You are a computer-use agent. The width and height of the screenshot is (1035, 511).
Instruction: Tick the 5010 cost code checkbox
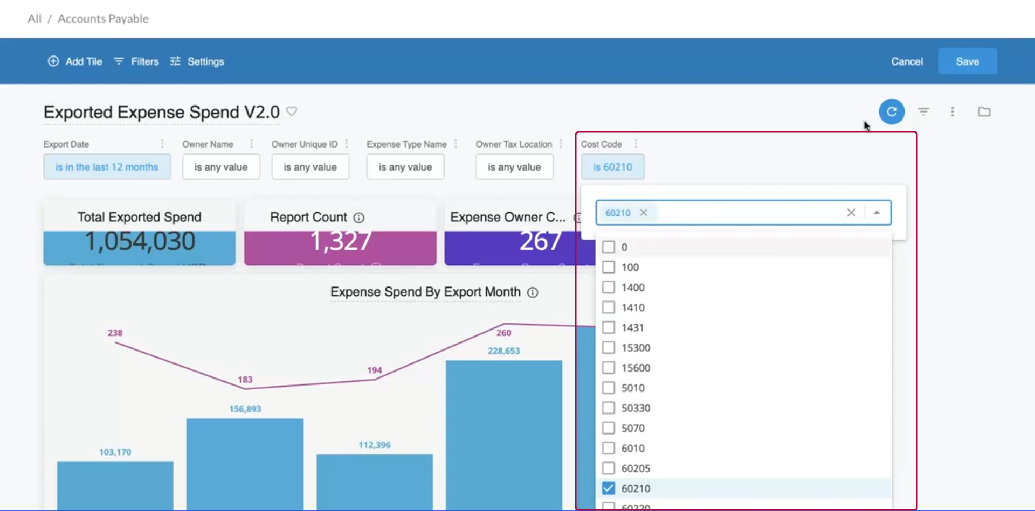[609, 388]
